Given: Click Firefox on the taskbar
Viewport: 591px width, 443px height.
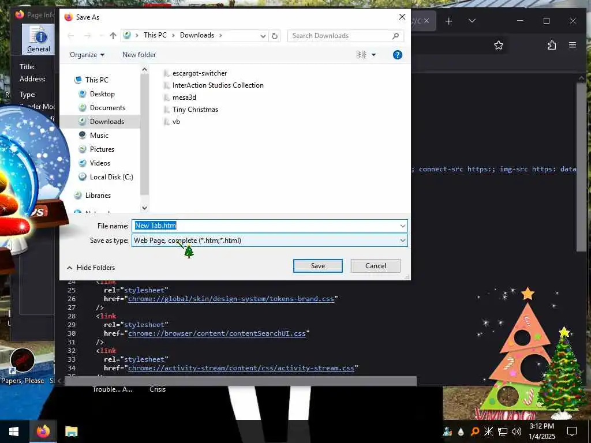Looking at the screenshot, I should [43, 431].
